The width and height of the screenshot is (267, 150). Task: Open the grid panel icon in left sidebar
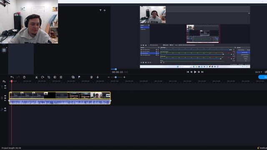(x=4, y=50)
